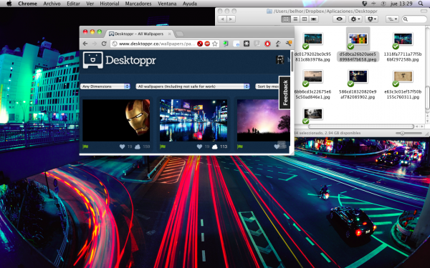
Task: Flag the Iron Man wallpaper
Action: (85, 147)
